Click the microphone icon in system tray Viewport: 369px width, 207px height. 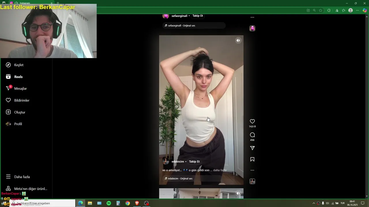tap(323, 203)
